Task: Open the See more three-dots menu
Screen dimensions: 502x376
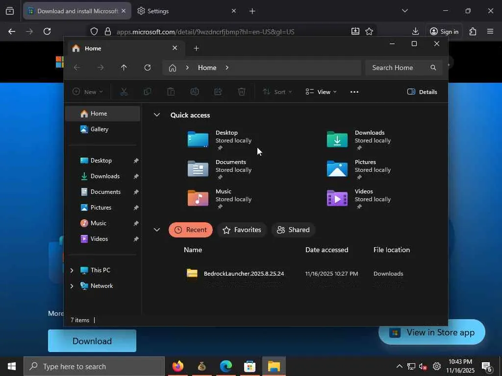Action: (354, 92)
